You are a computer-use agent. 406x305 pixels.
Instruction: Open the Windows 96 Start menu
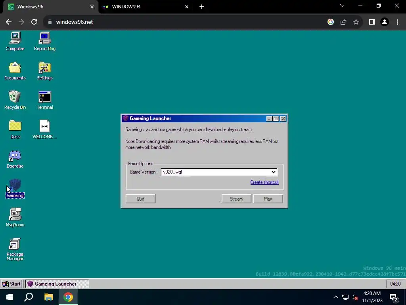pyautogui.click(x=11, y=284)
